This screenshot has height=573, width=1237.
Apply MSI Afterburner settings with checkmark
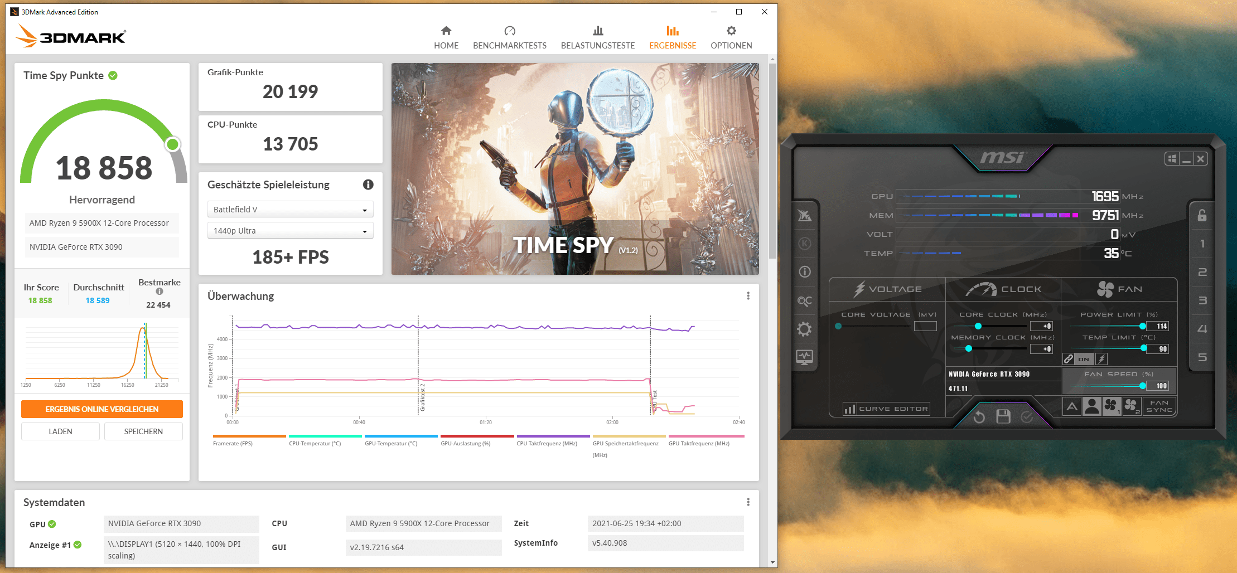point(1027,417)
